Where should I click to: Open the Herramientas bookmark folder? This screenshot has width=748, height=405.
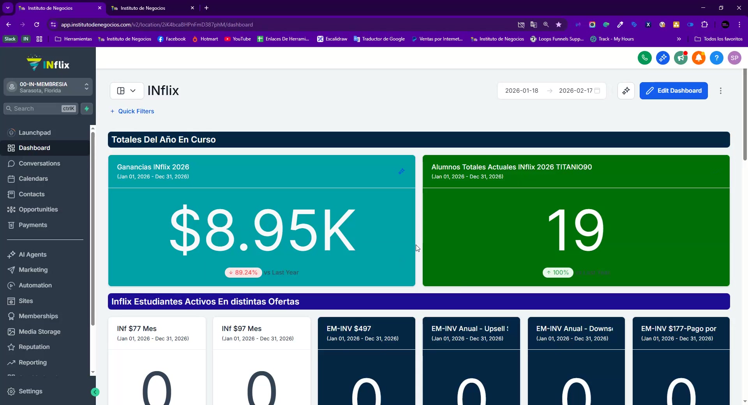tap(73, 39)
